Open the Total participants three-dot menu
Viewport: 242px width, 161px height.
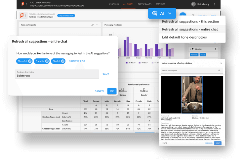97,25
